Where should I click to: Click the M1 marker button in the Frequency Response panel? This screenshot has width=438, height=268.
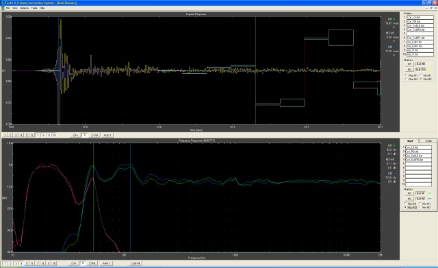[409, 193]
